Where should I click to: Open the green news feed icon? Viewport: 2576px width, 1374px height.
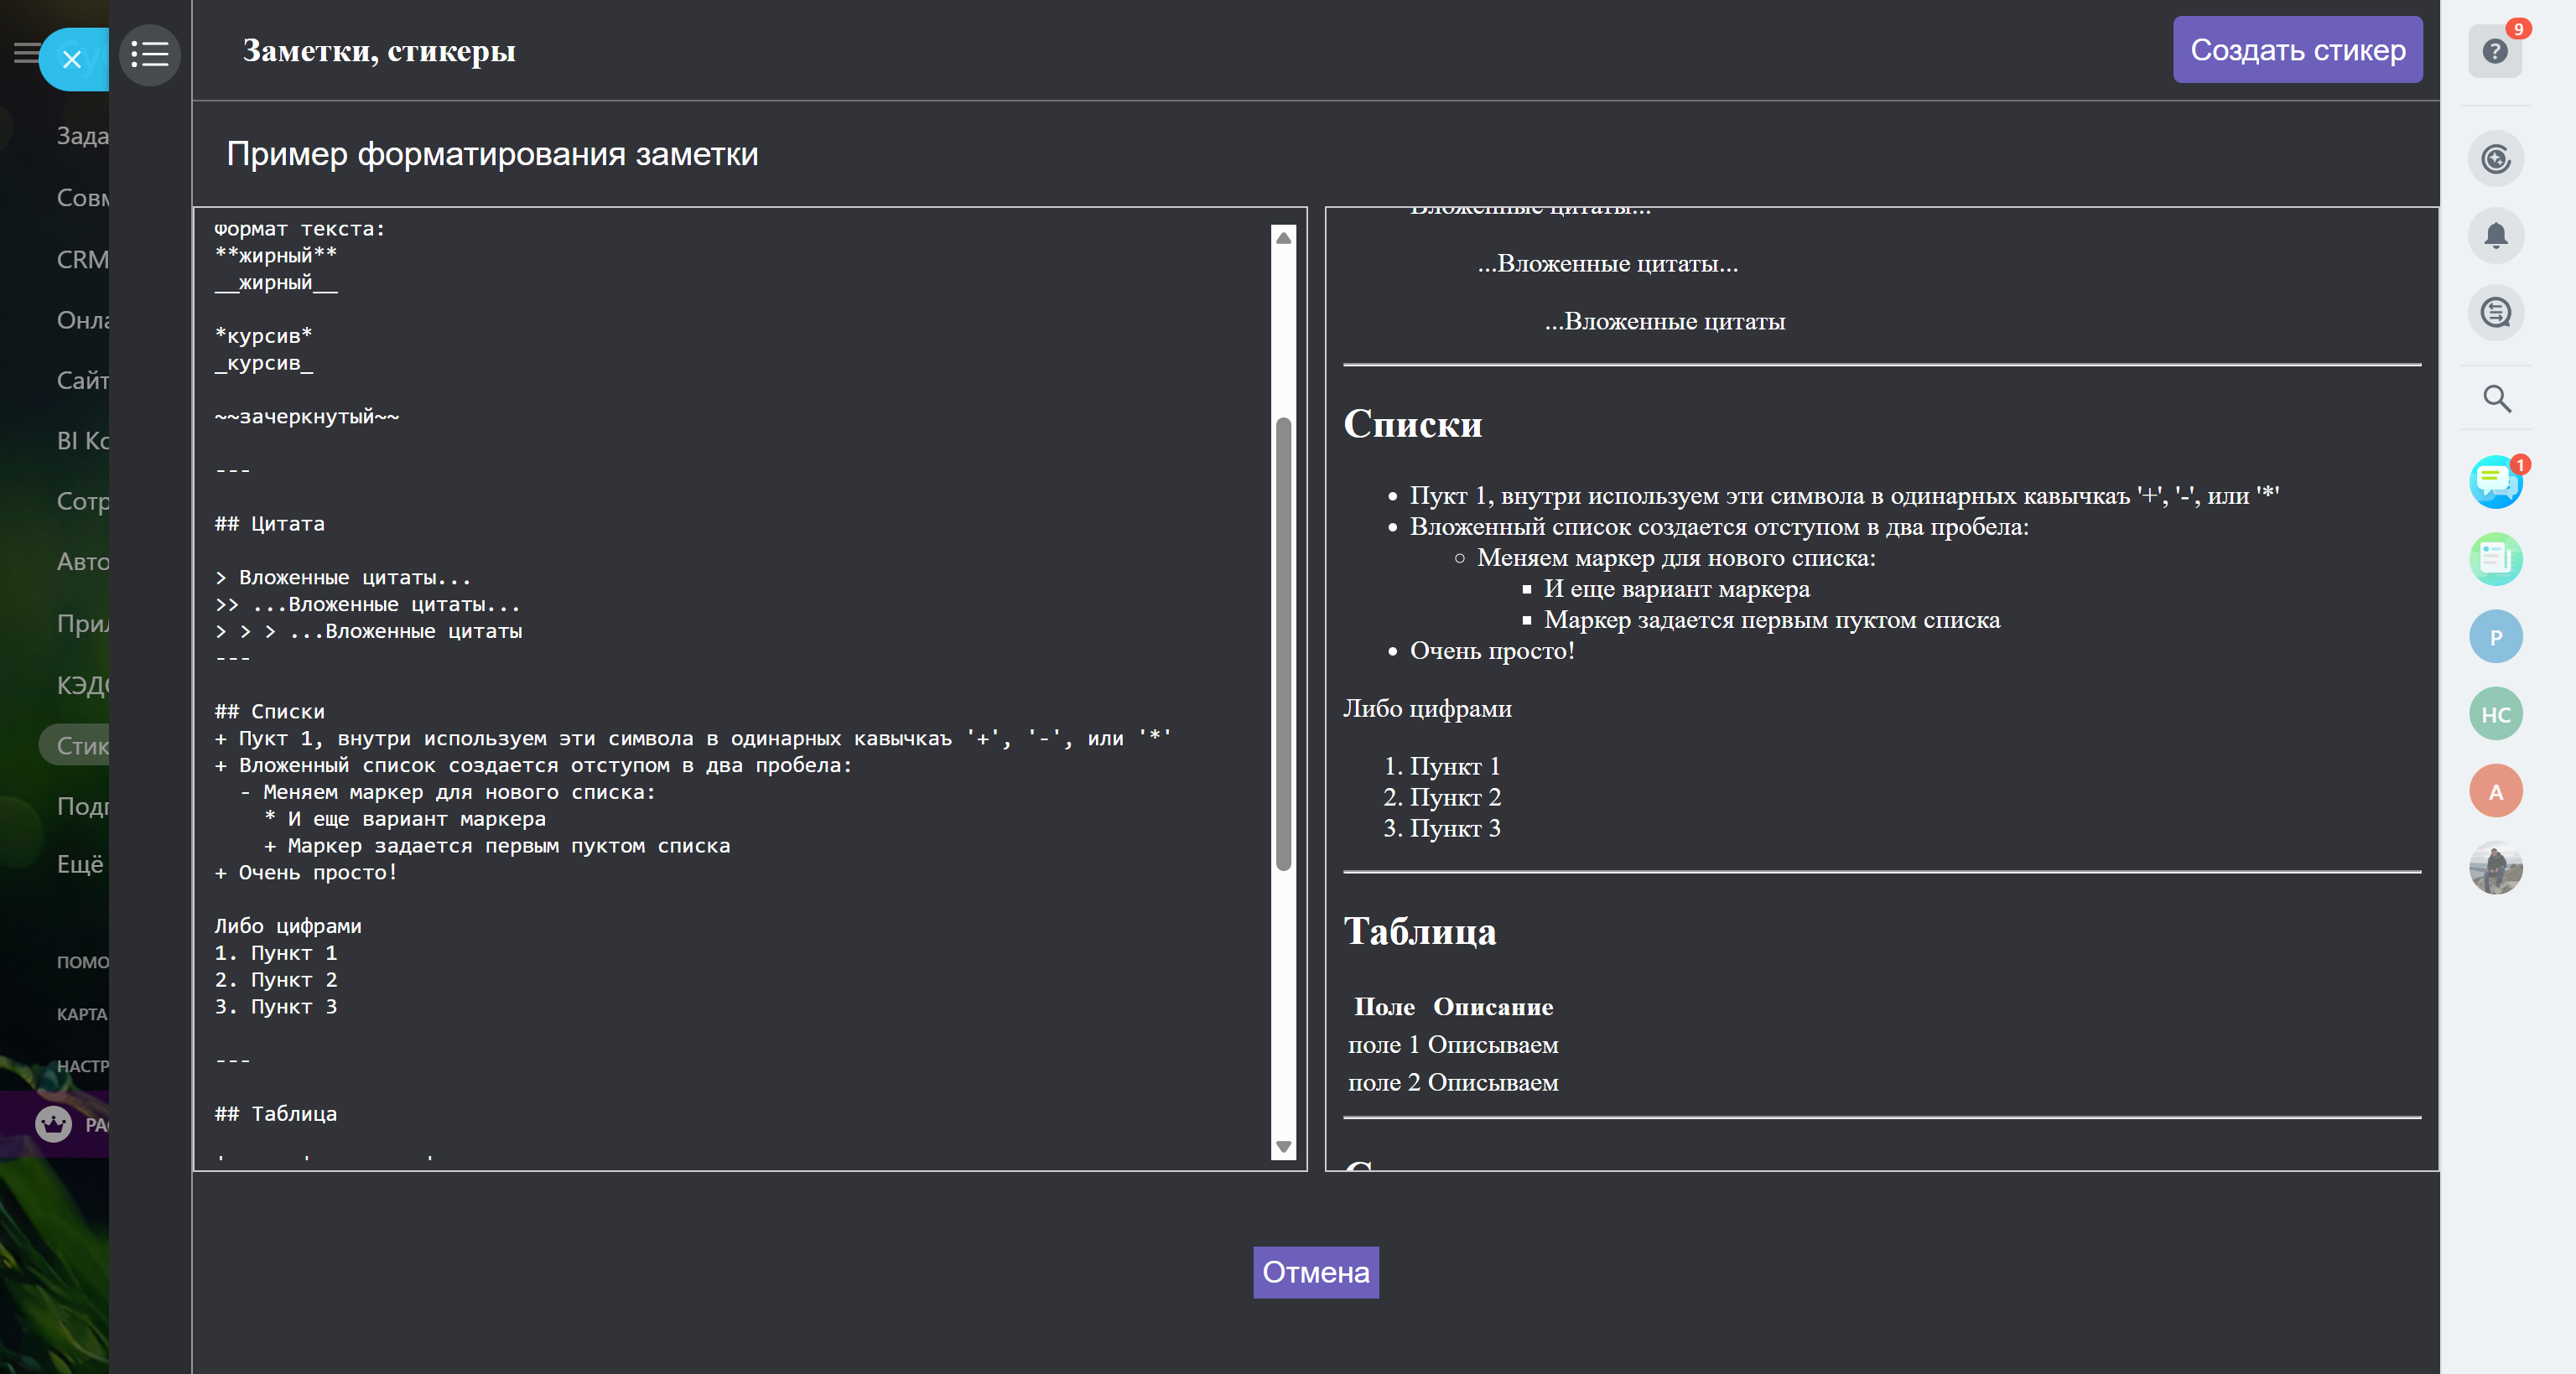(2496, 559)
